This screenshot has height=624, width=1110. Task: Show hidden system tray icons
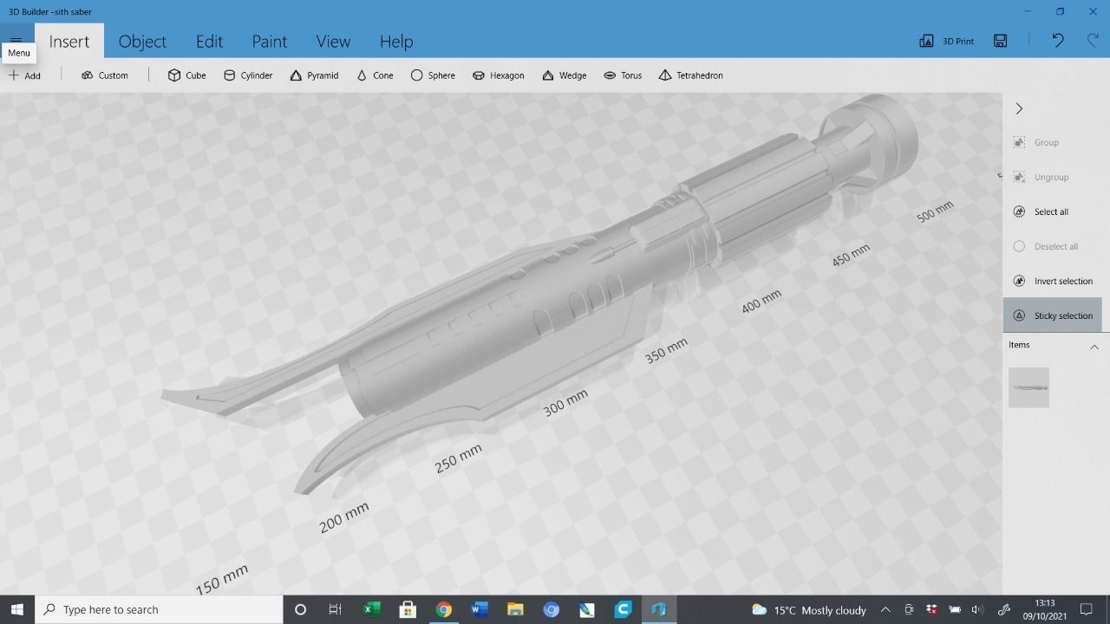[x=885, y=610]
